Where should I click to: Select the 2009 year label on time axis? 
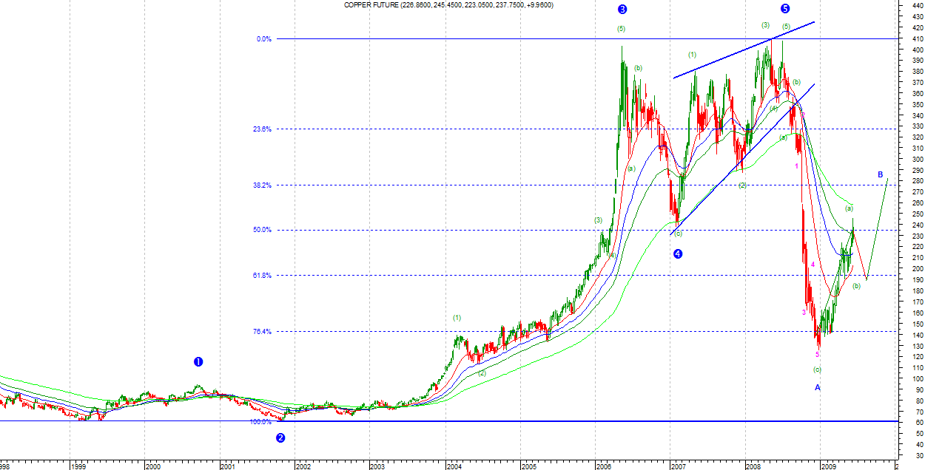click(828, 466)
